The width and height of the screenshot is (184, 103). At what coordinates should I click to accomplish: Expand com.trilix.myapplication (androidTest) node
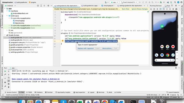click(x=9, y=25)
